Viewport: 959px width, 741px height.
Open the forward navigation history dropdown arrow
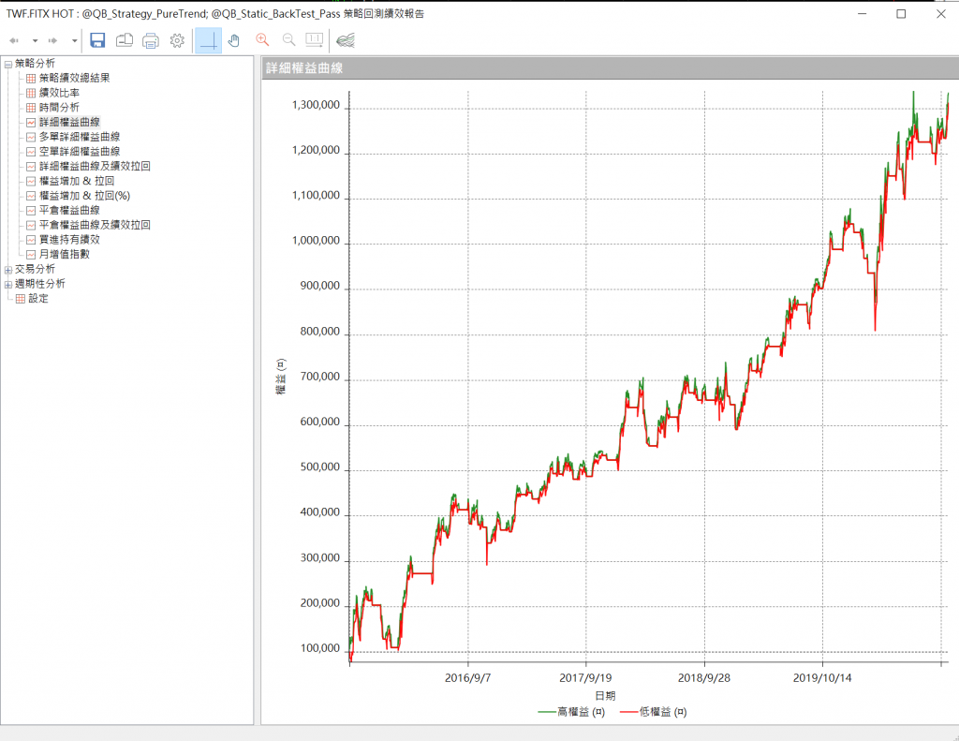click(x=75, y=41)
